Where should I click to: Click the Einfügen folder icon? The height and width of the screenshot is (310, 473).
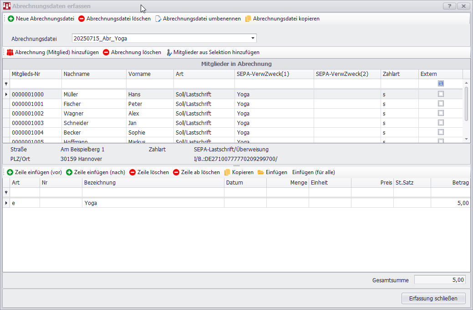coord(261,173)
